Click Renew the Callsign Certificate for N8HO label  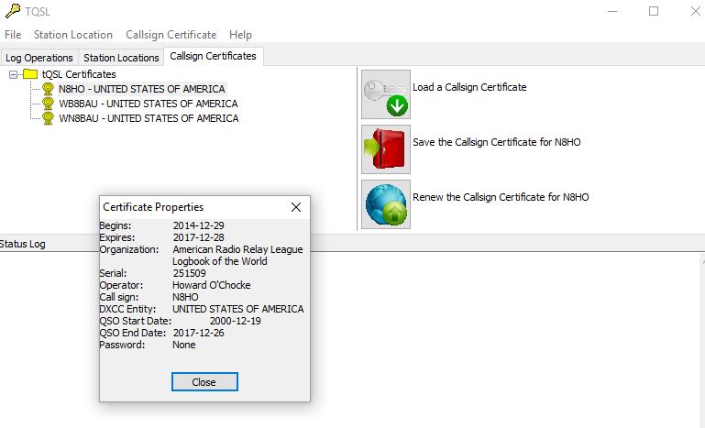pos(501,197)
